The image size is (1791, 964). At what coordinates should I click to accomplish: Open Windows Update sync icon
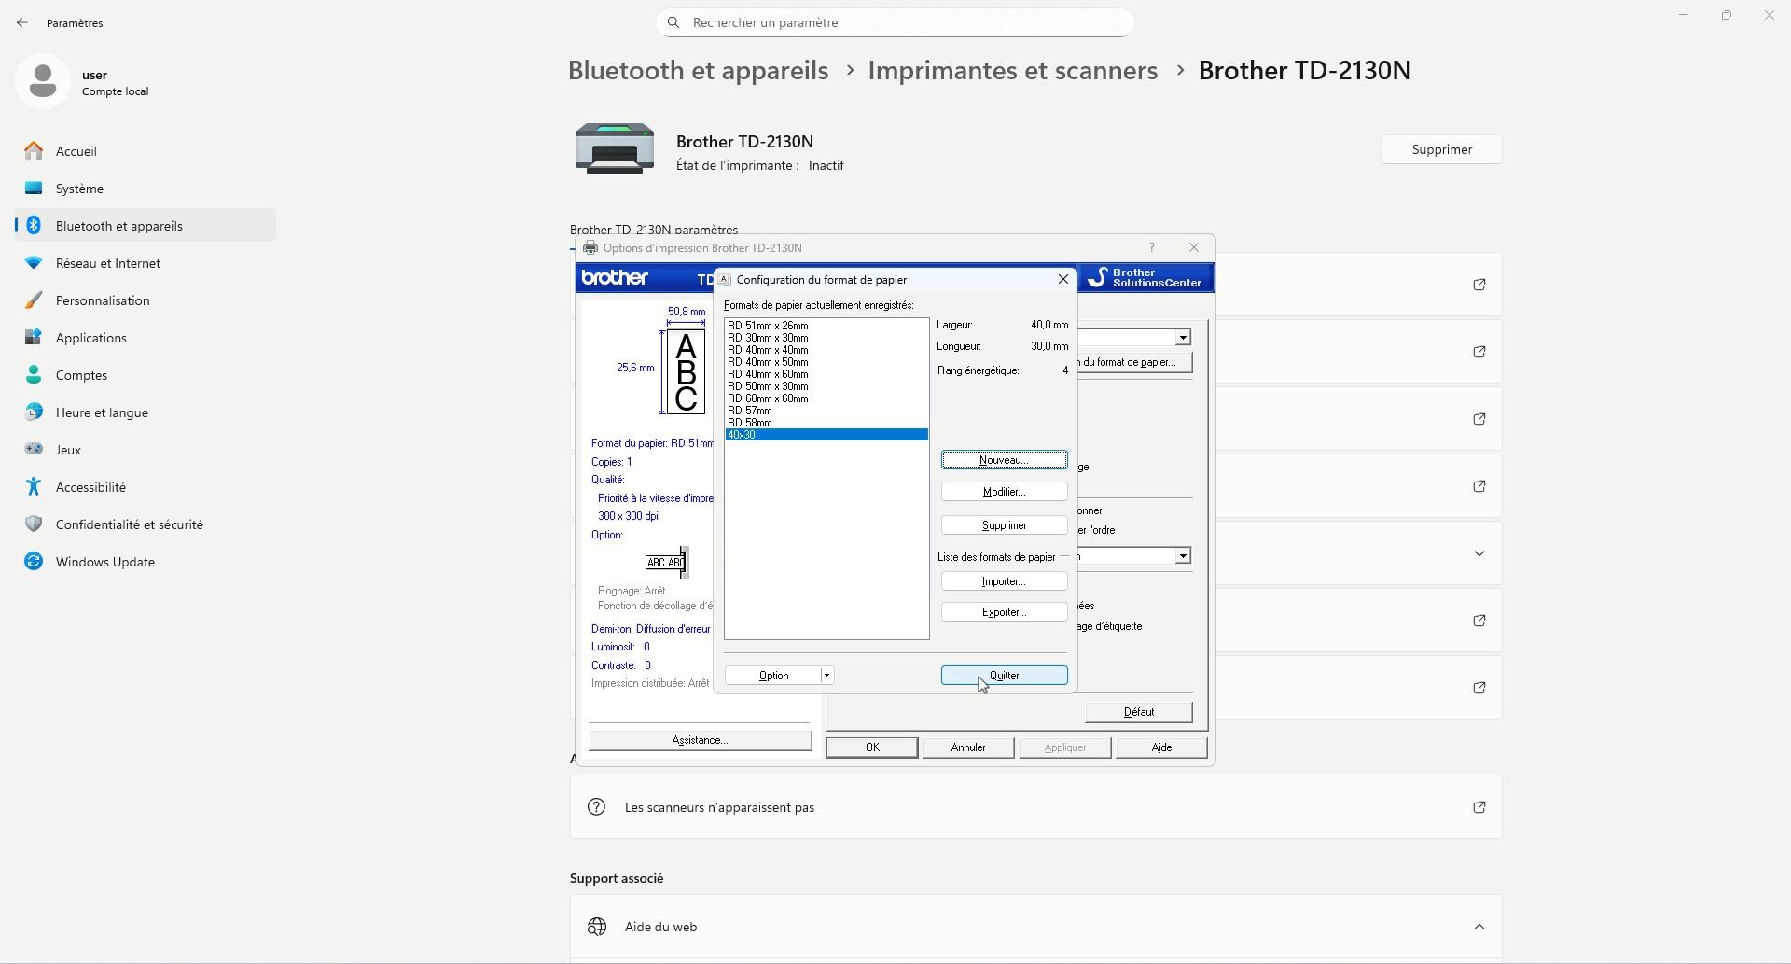[34, 562]
